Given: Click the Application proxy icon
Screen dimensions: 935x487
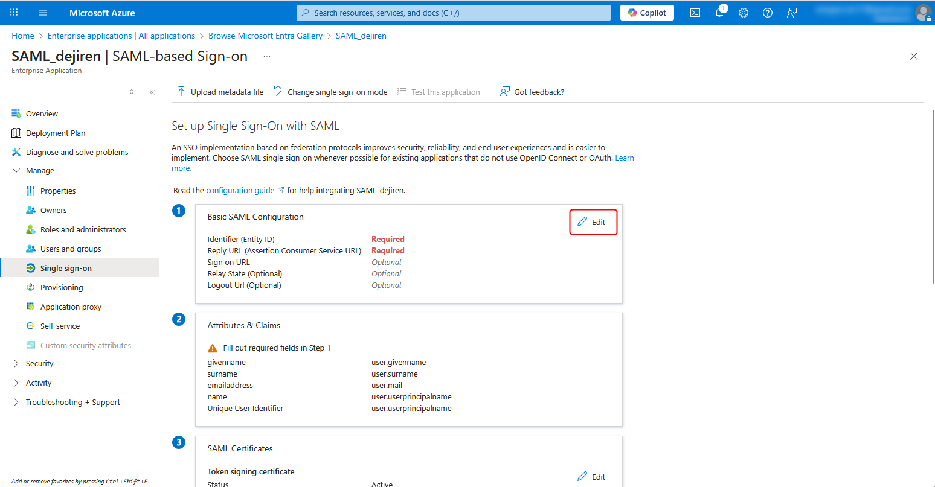Looking at the screenshot, I should (31, 307).
